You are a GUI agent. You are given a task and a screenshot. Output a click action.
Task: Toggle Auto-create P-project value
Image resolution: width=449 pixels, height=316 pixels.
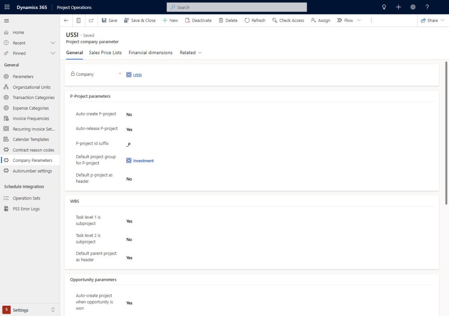click(129, 114)
